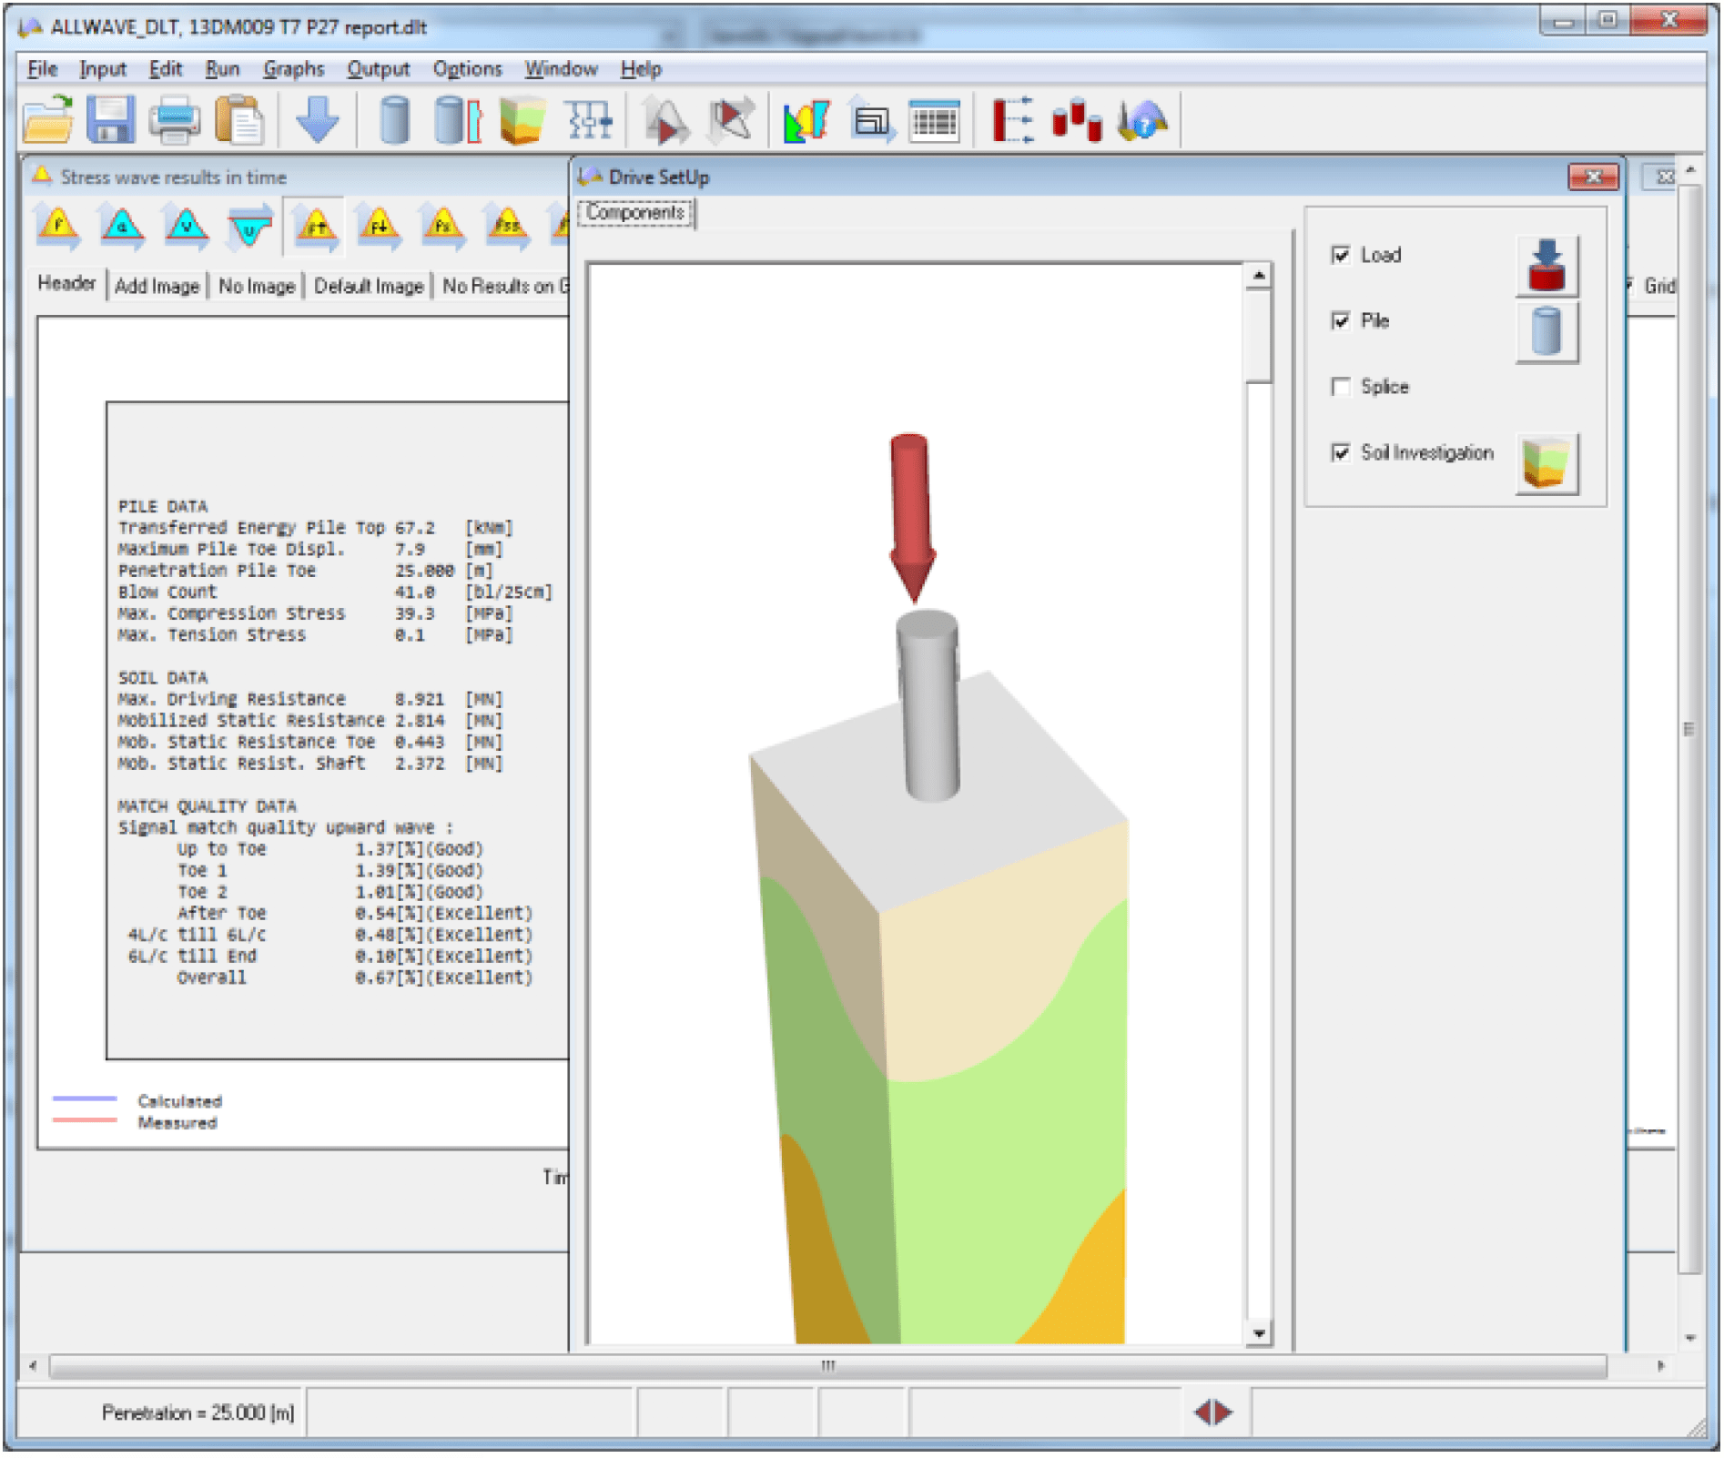Click the red load button in Drive SetUp
The width and height of the screenshot is (1724, 1458).
coord(1546,266)
